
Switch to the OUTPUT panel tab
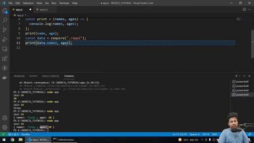coord(33,76)
